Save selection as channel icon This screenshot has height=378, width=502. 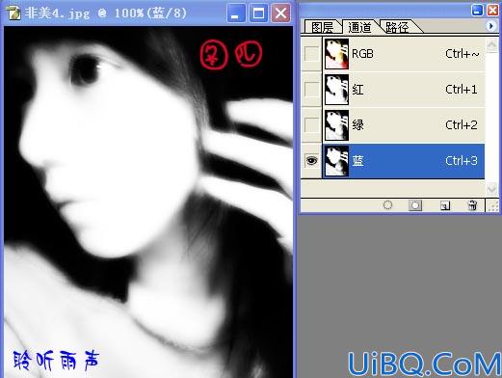pos(415,205)
